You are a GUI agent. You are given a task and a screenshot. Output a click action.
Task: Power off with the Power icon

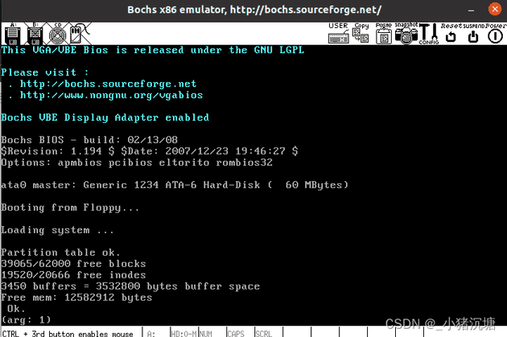click(x=496, y=33)
